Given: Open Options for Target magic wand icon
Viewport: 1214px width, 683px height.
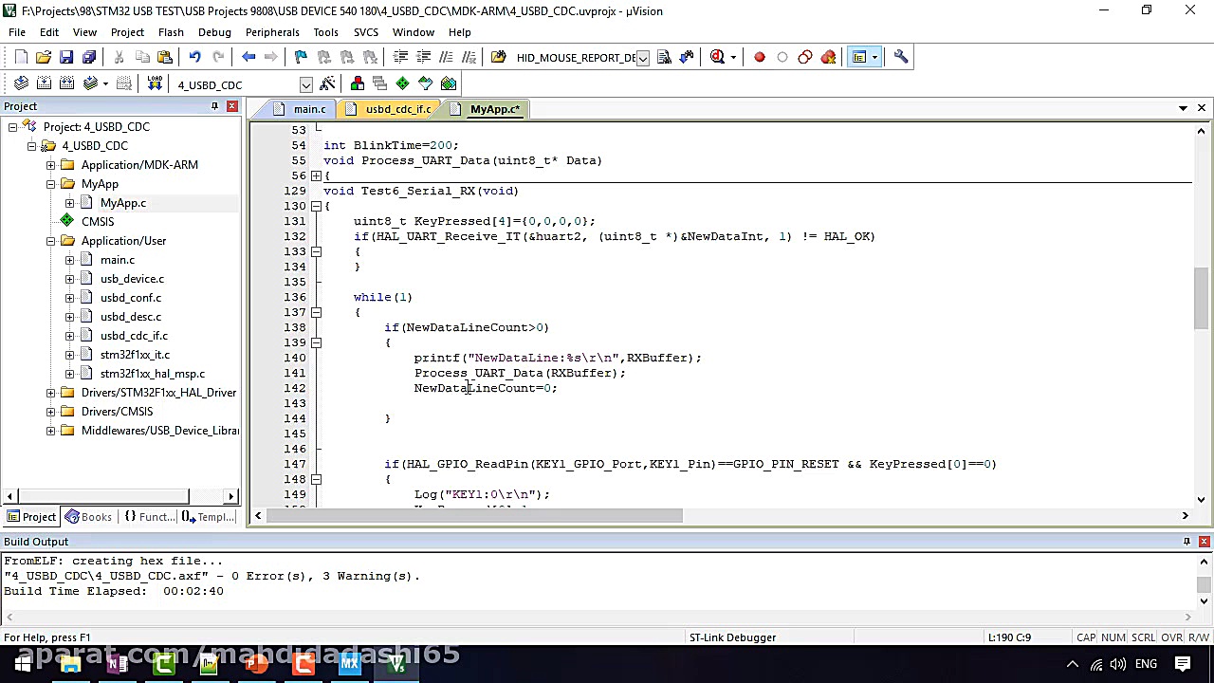Looking at the screenshot, I should click(327, 84).
